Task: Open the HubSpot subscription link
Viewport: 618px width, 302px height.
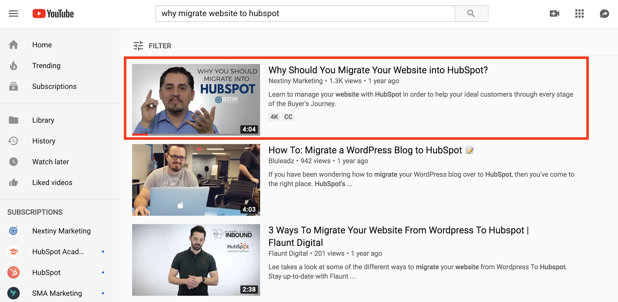Action: click(x=60, y=272)
